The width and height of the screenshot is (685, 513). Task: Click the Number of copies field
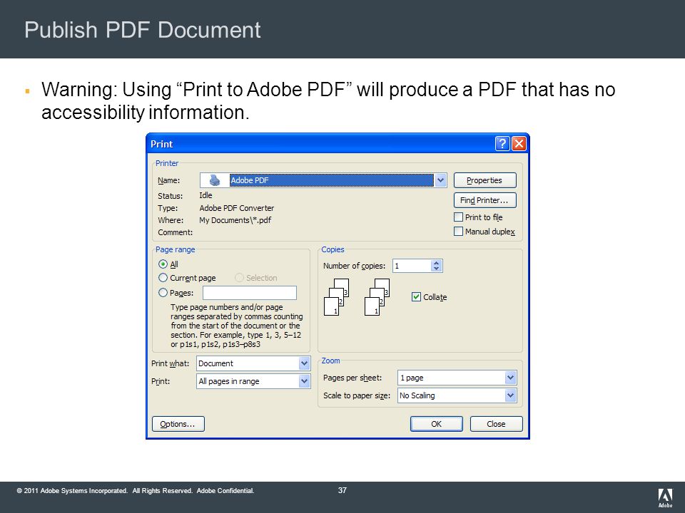coord(412,266)
